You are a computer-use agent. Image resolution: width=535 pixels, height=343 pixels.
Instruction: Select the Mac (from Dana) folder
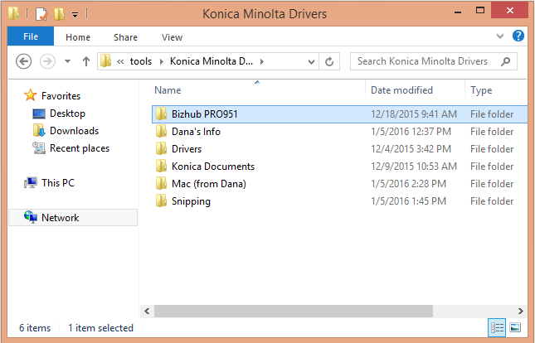pos(209,184)
